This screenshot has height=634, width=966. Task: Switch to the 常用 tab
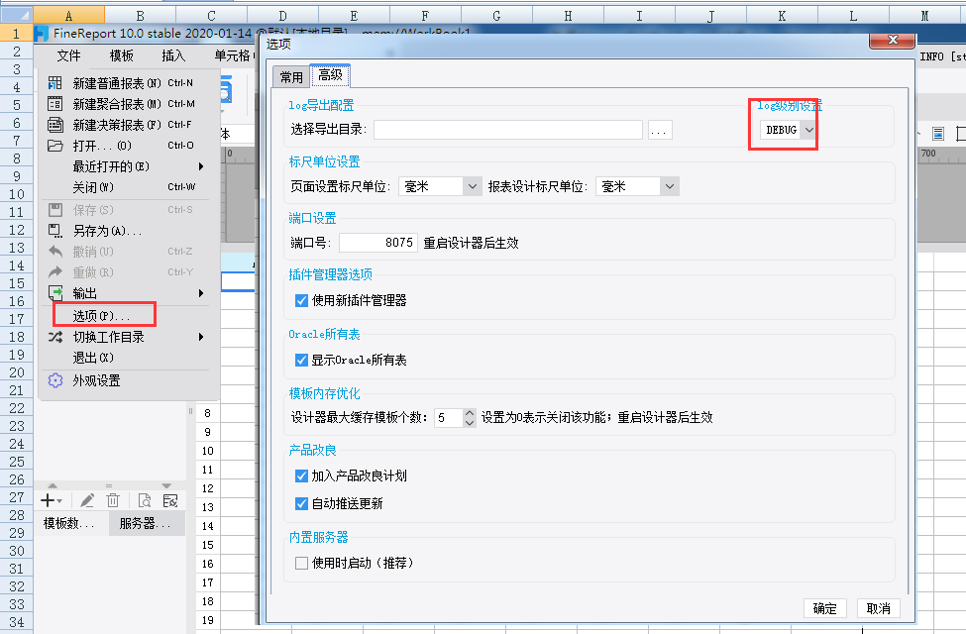pos(291,77)
